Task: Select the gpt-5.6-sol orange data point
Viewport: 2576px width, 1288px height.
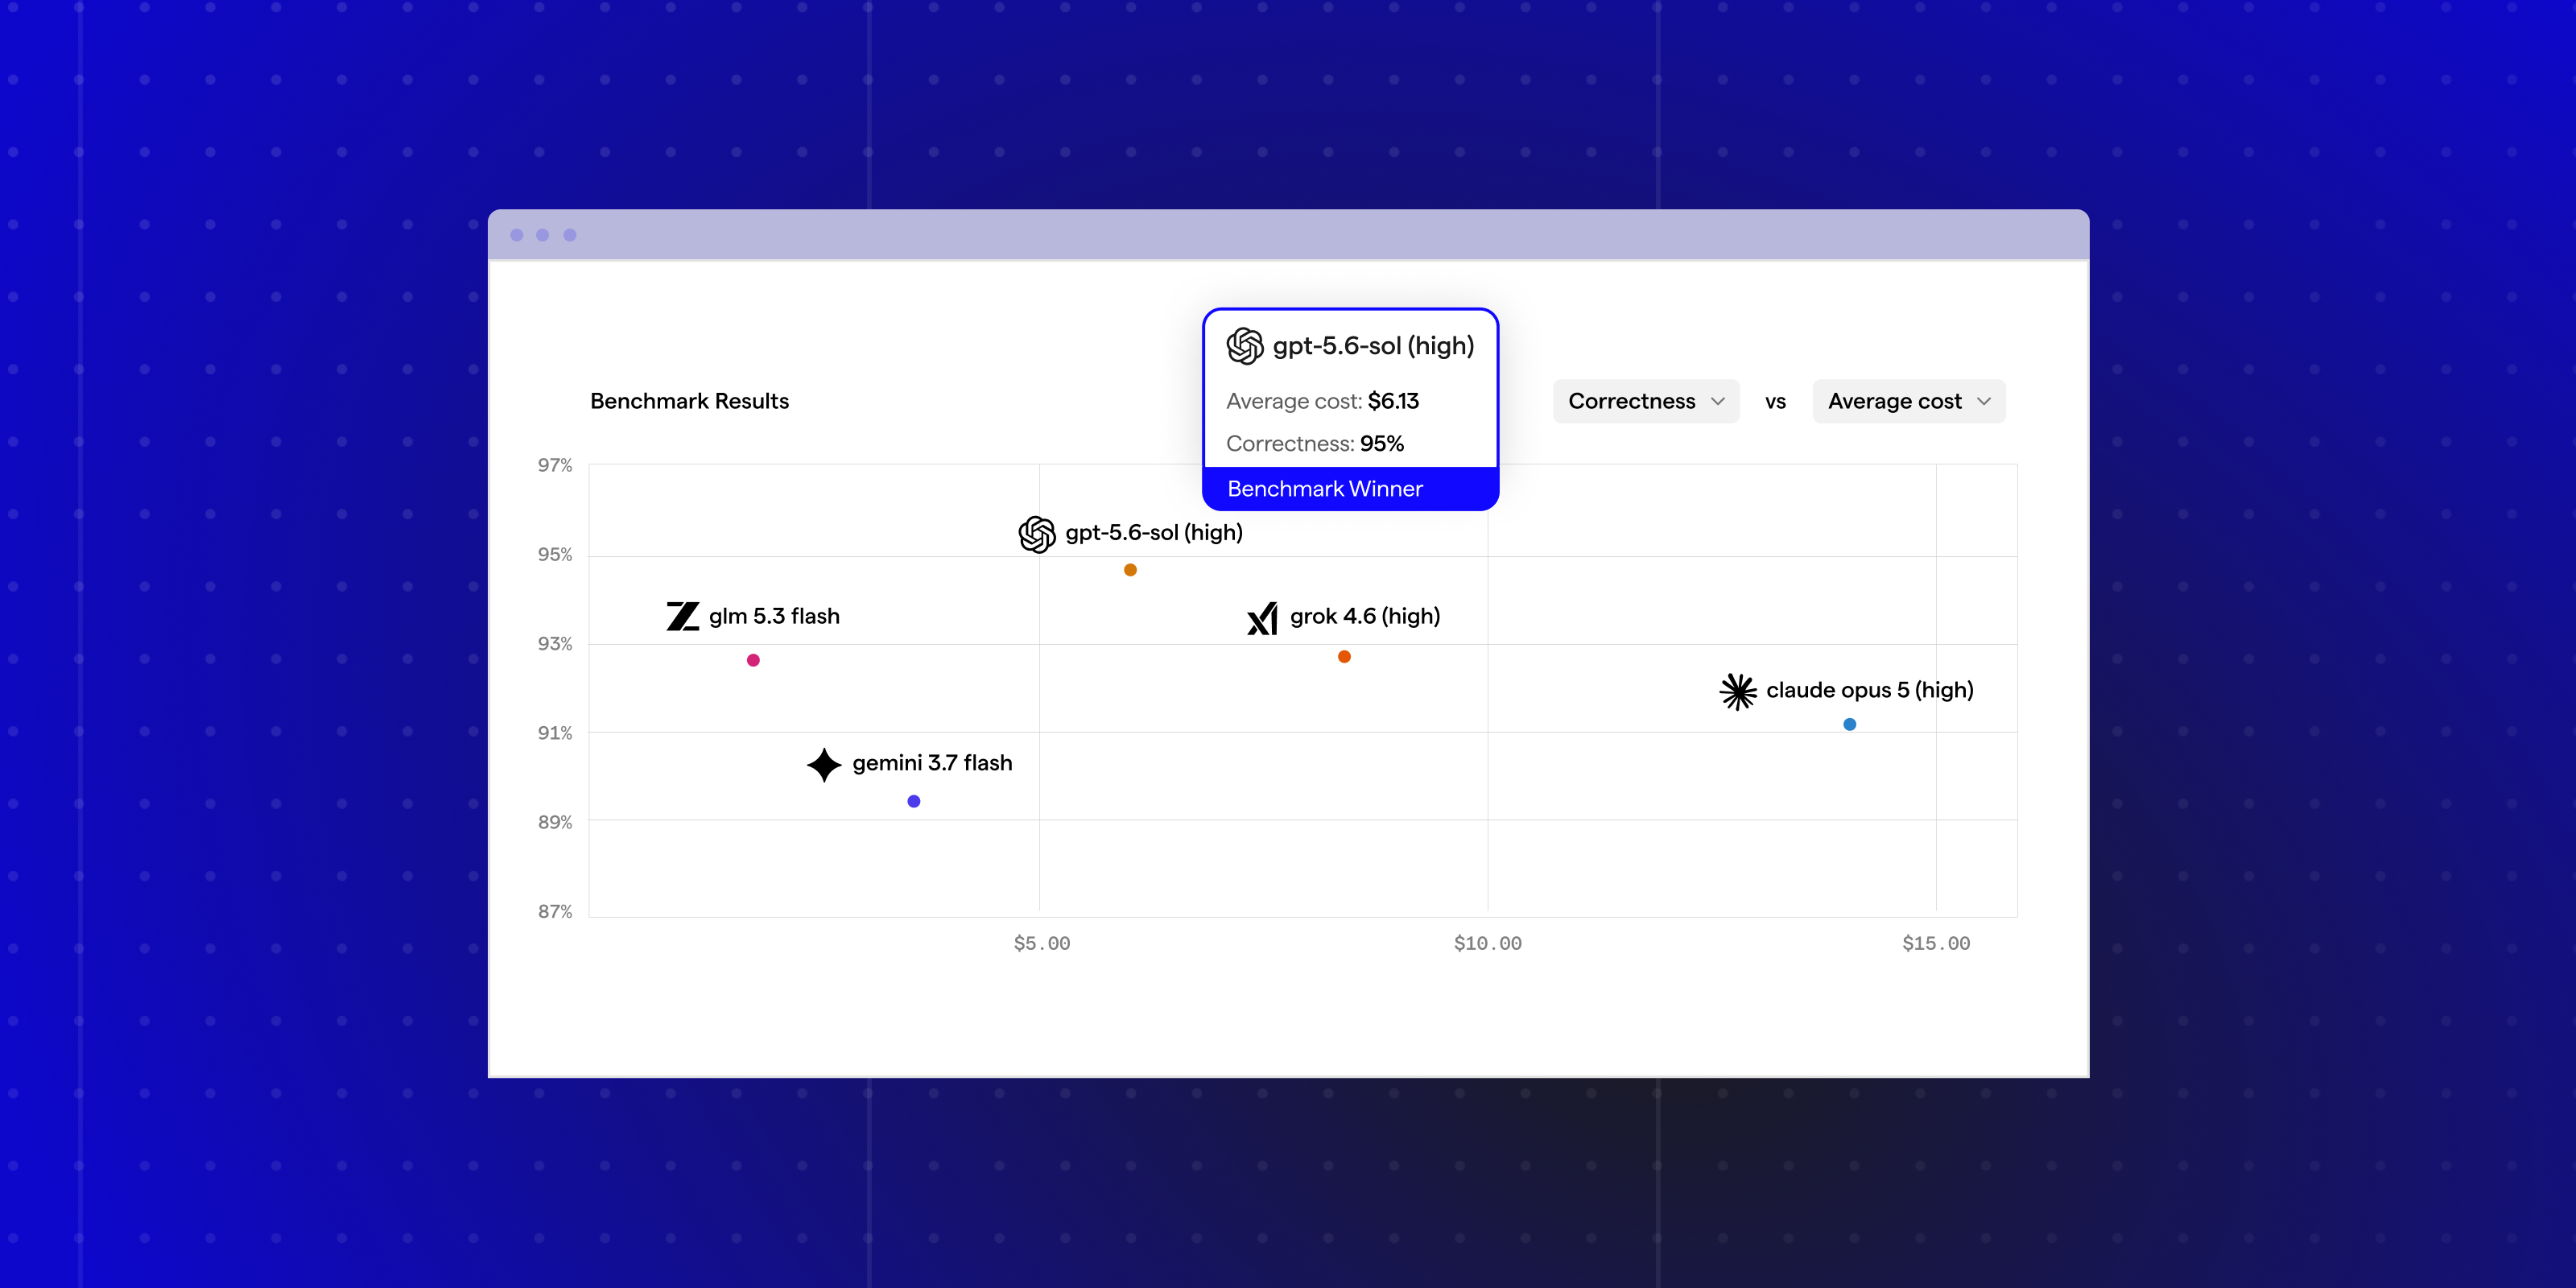Action: (1130, 570)
